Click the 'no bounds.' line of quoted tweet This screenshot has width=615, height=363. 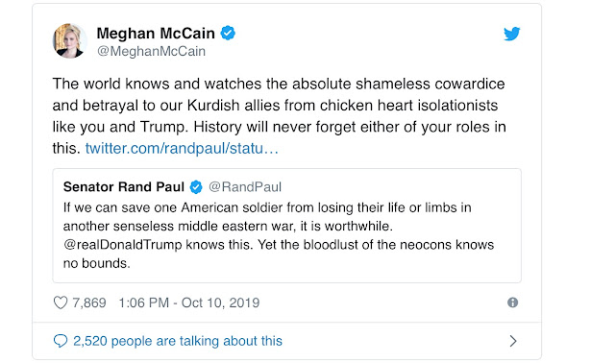coord(96,263)
